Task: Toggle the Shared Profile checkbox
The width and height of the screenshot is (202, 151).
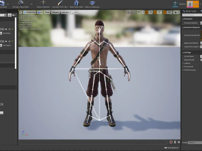Action: (x=201, y=60)
